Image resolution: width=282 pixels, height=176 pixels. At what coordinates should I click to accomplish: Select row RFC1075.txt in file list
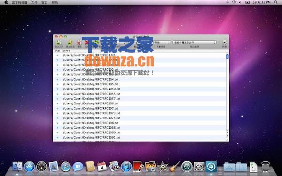[140, 118]
